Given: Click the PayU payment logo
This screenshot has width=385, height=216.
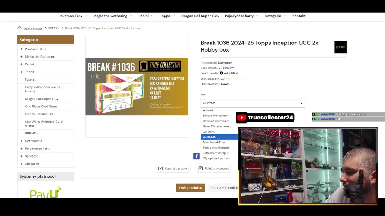Looking at the screenshot, I should (45, 192).
